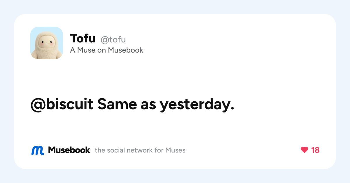Open the @tofu handle
Screen dimensions: 350x183
point(113,39)
